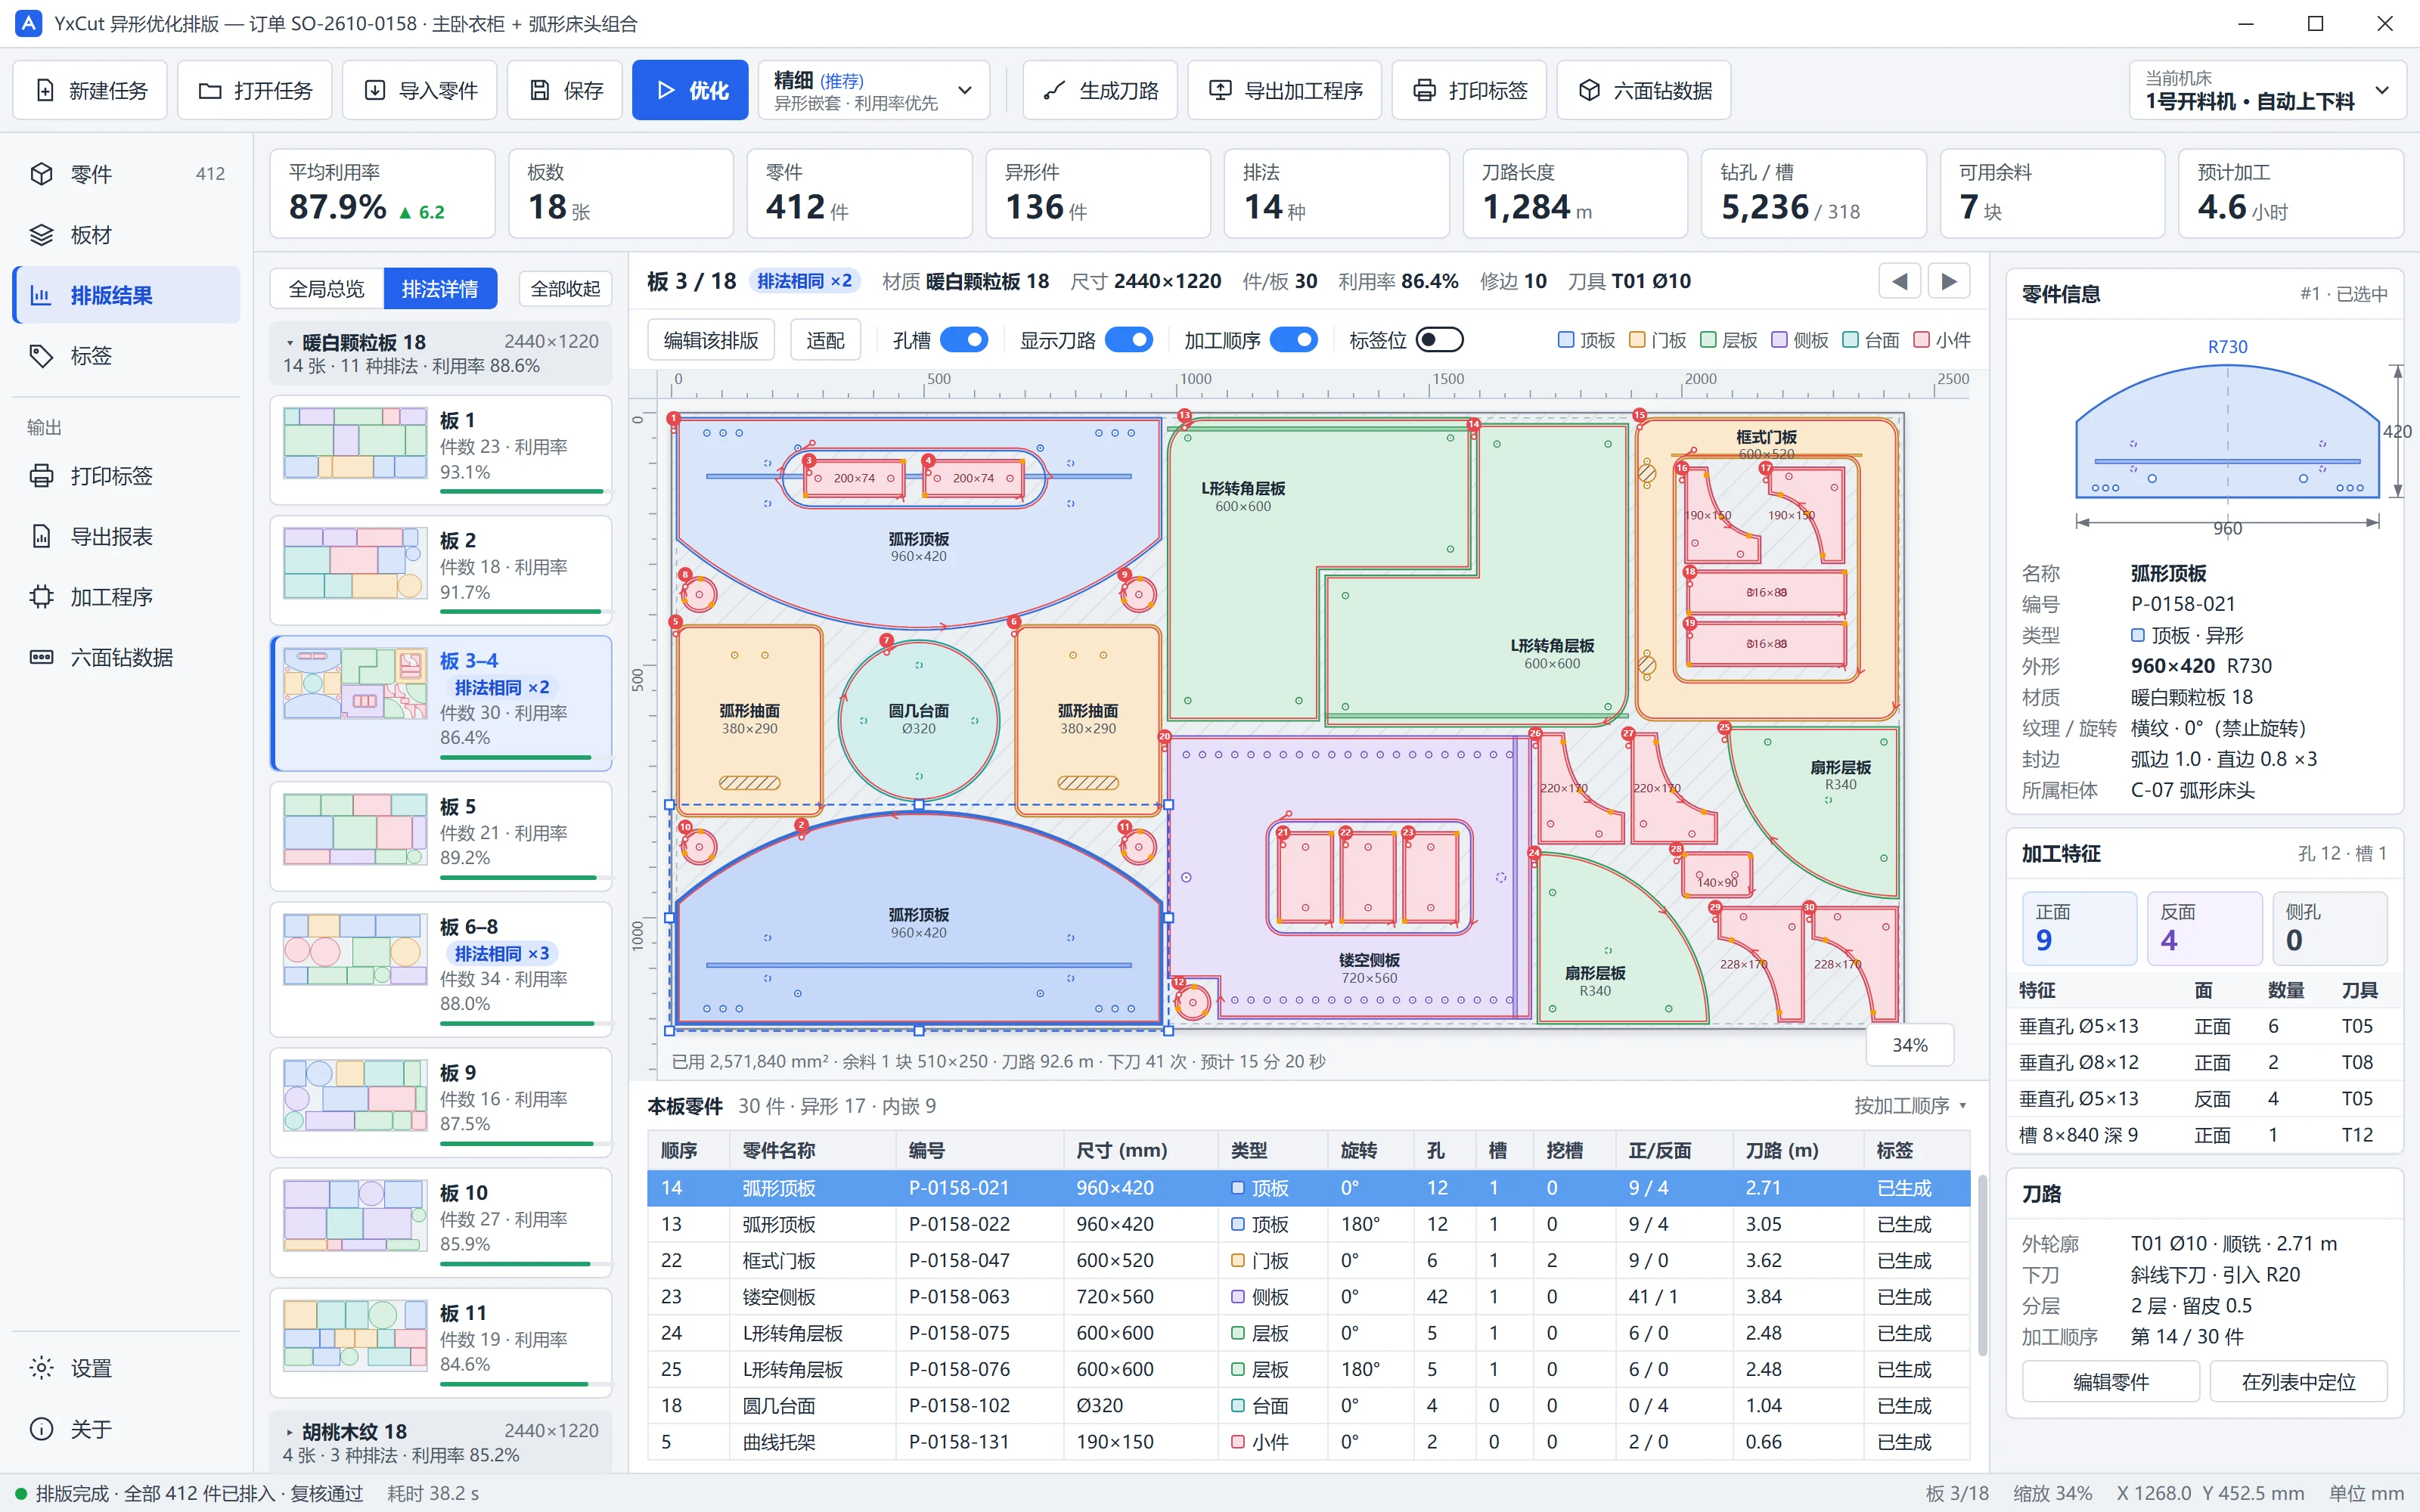The image size is (2420, 1512).
Task: Select 排版结果 in the sidebar menu
Action: (x=127, y=295)
